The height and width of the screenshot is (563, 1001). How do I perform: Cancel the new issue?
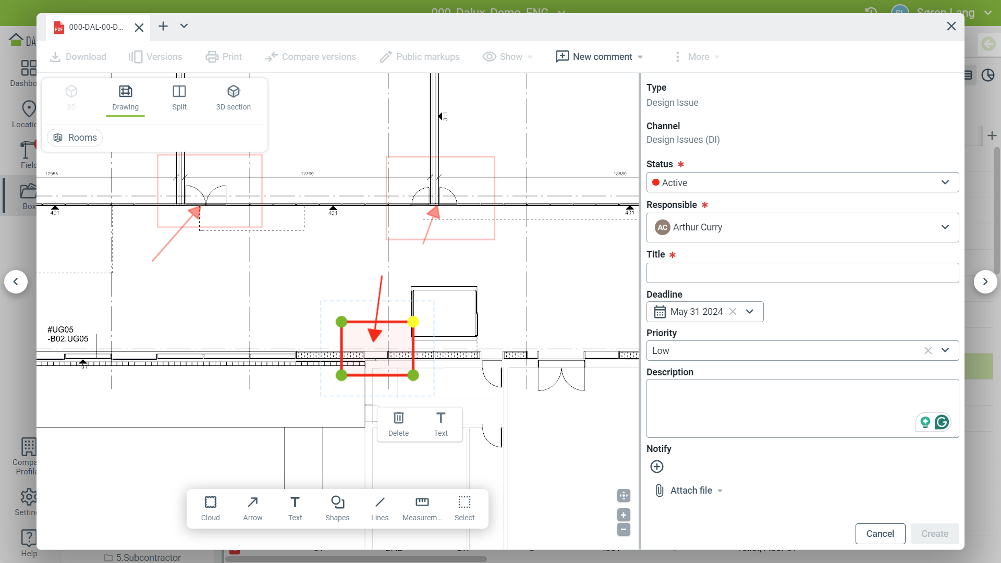pyautogui.click(x=880, y=534)
